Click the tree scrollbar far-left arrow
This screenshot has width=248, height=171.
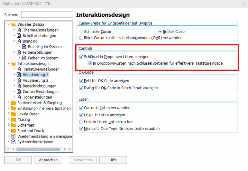[8, 149]
